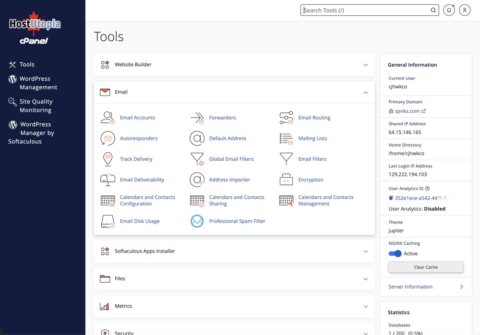Click the Email Accounts icon

coord(108,118)
